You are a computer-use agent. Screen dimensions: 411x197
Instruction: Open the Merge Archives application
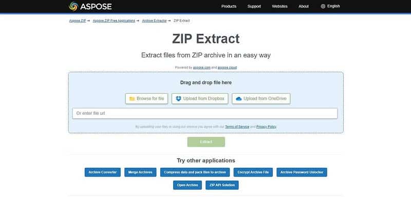pos(140,172)
